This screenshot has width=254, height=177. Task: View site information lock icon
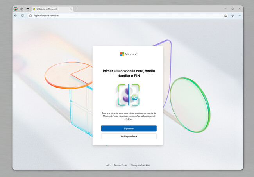click(30, 16)
